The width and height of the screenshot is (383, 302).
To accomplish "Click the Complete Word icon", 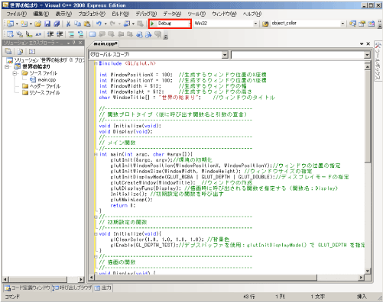I will (x=38, y=34).
